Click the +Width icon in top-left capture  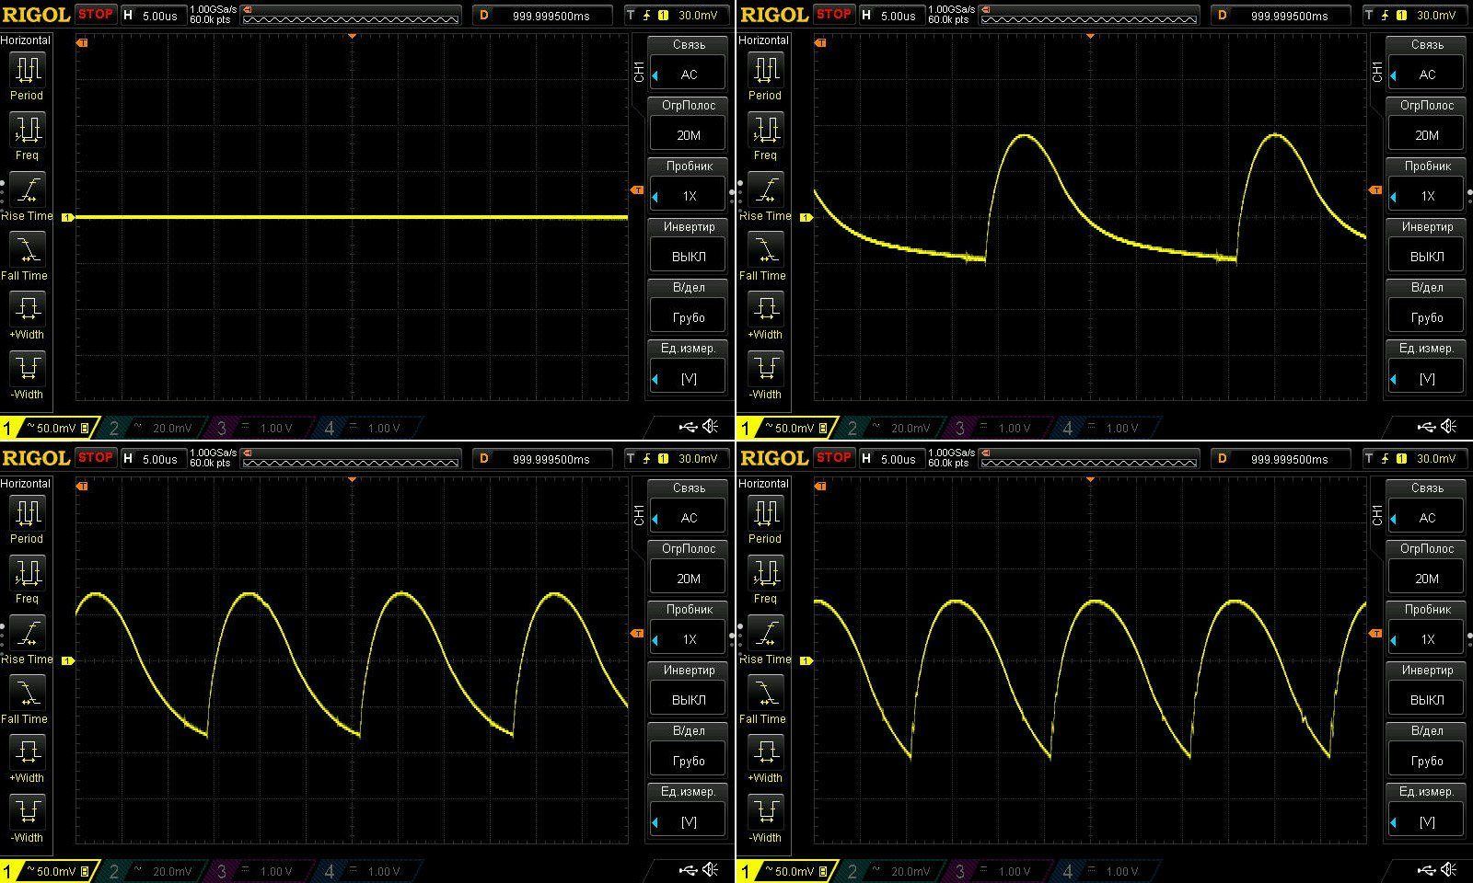pyautogui.click(x=26, y=309)
